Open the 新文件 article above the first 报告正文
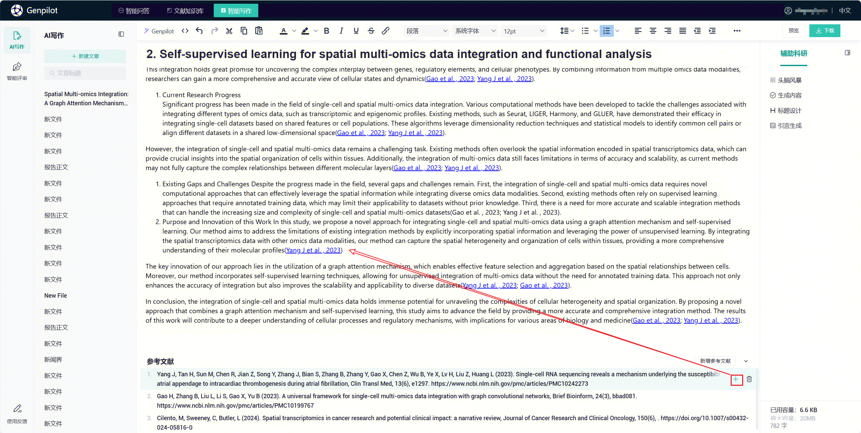 pyautogui.click(x=53, y=152)
